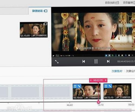Click the scissors split icon on playhead
Screen dimensions: 135x112
pyautogui.click(x=98, y=102)
